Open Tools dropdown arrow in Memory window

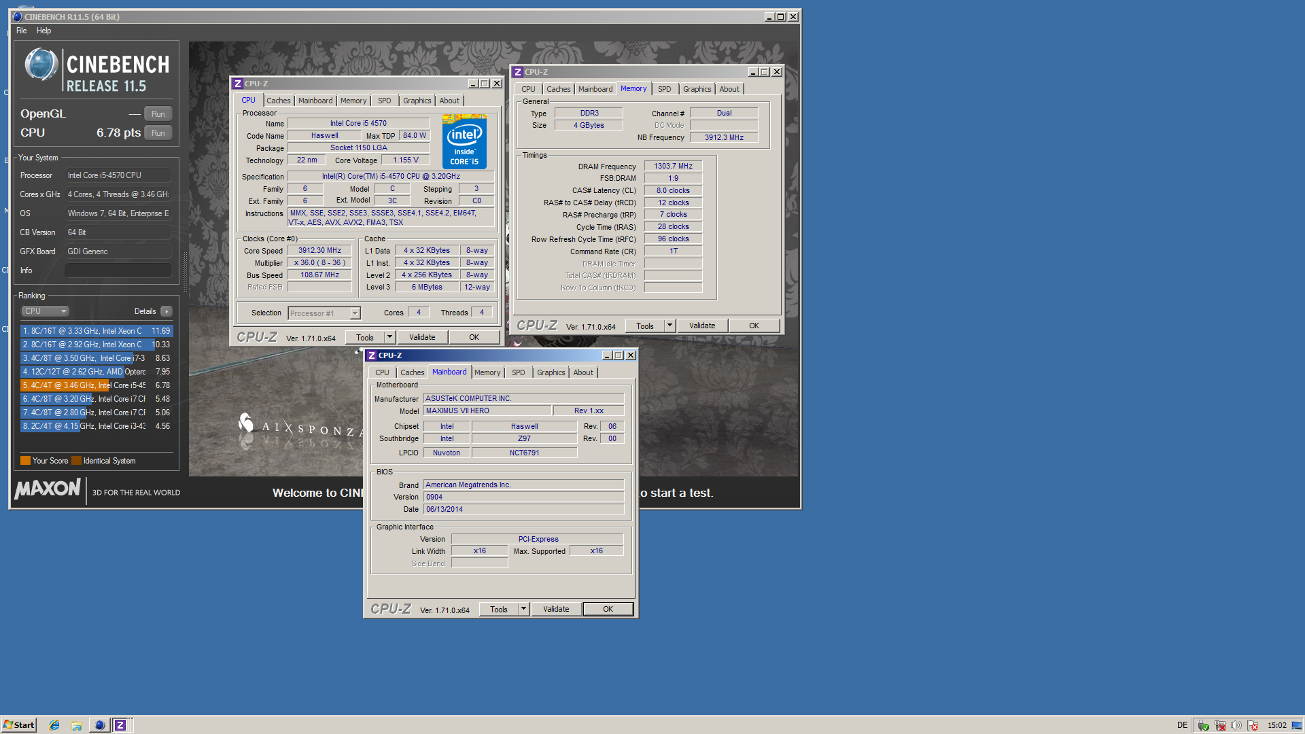(x=669, y=326)
